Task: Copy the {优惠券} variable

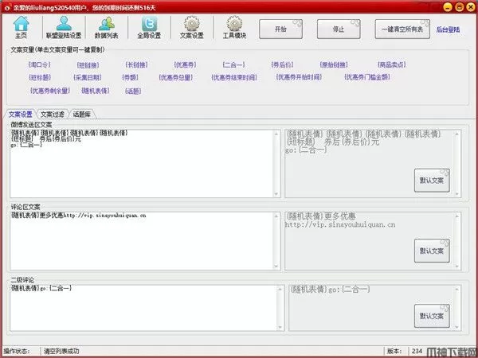Action: 185,64
